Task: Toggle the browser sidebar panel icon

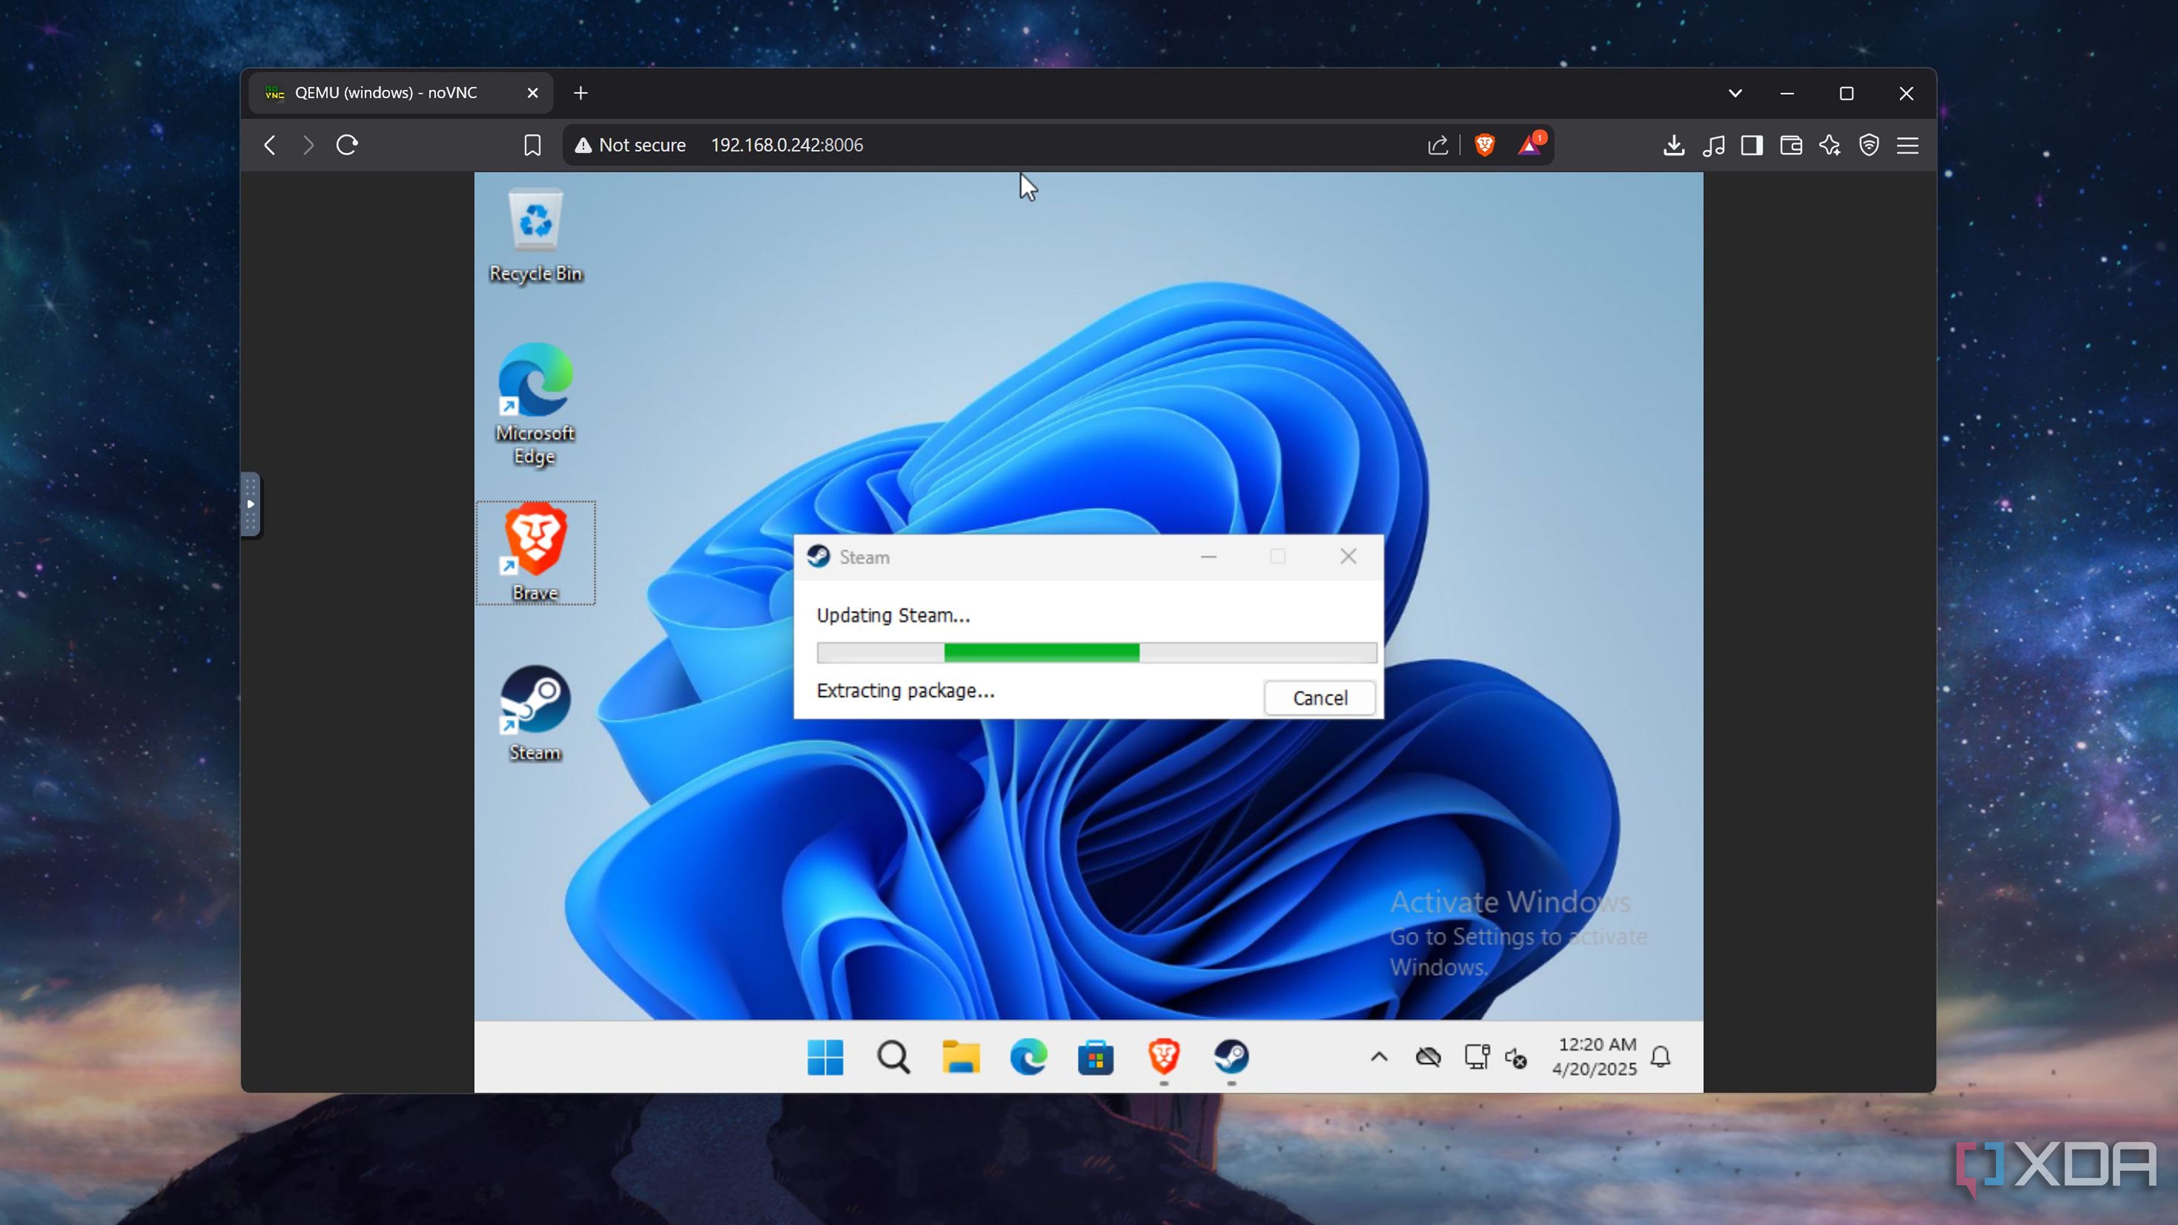Action: pyautogui.click(x=1752, y=145)
